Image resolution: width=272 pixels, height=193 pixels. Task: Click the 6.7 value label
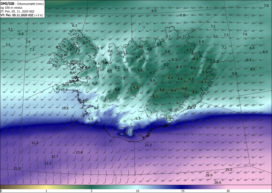tap(94, 83)
